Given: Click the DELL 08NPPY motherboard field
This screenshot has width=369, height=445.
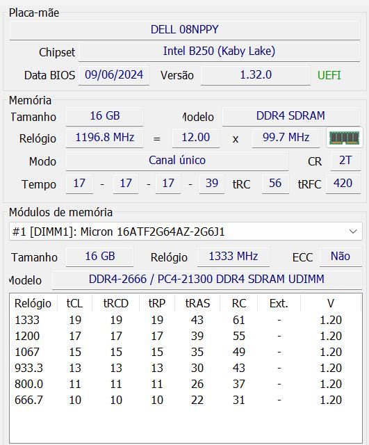Looking at the screenshot, I should coord(185,30).
